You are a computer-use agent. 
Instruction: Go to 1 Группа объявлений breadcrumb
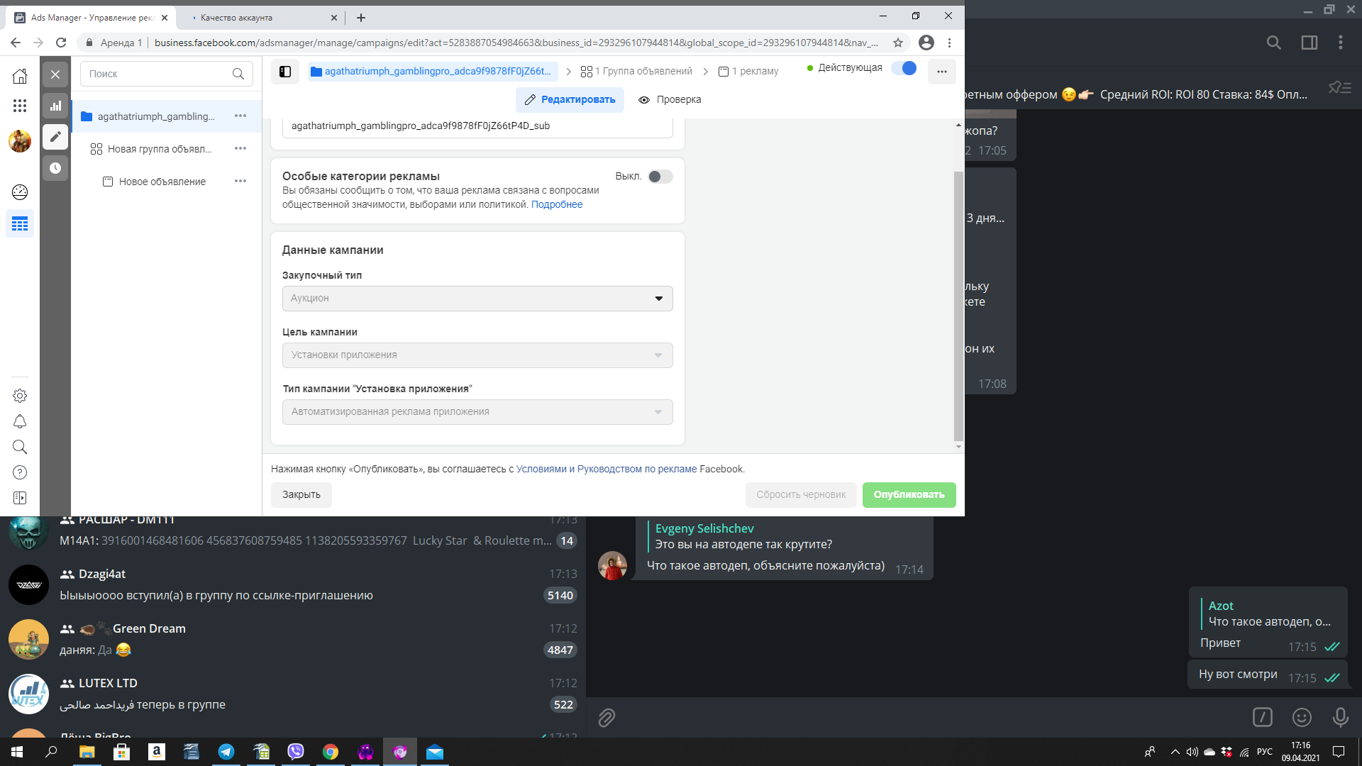(x=636, y=72)
